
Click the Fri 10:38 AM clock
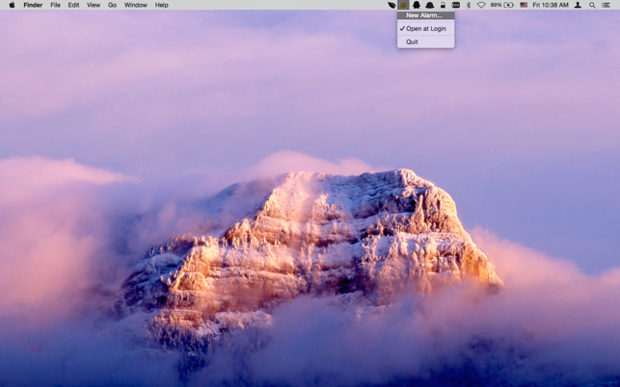[551, 5]
